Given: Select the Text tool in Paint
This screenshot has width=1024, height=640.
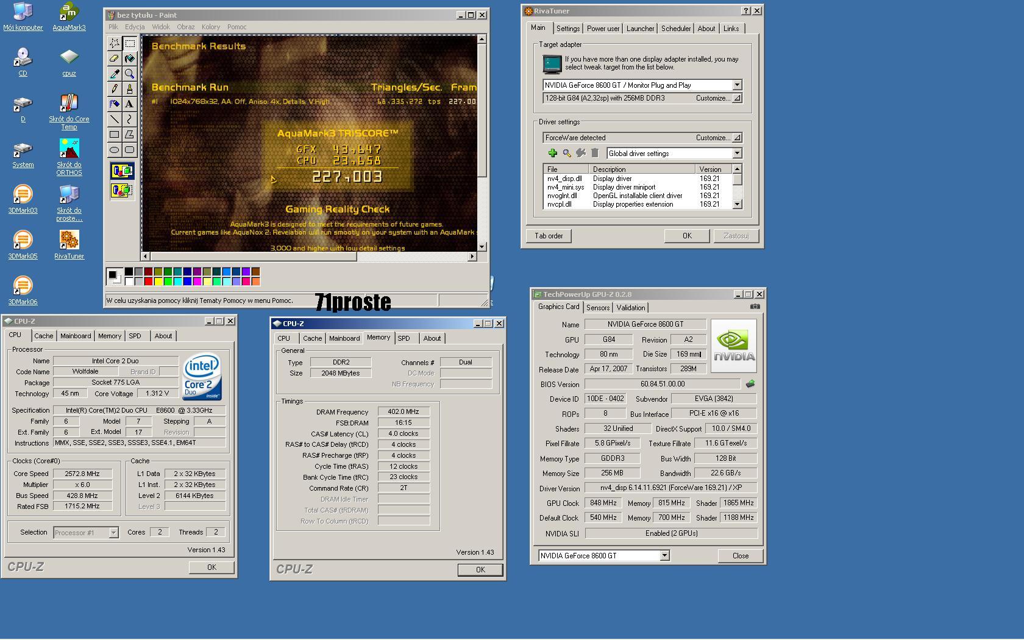Looking at the screenshot, I should point(130,104).
